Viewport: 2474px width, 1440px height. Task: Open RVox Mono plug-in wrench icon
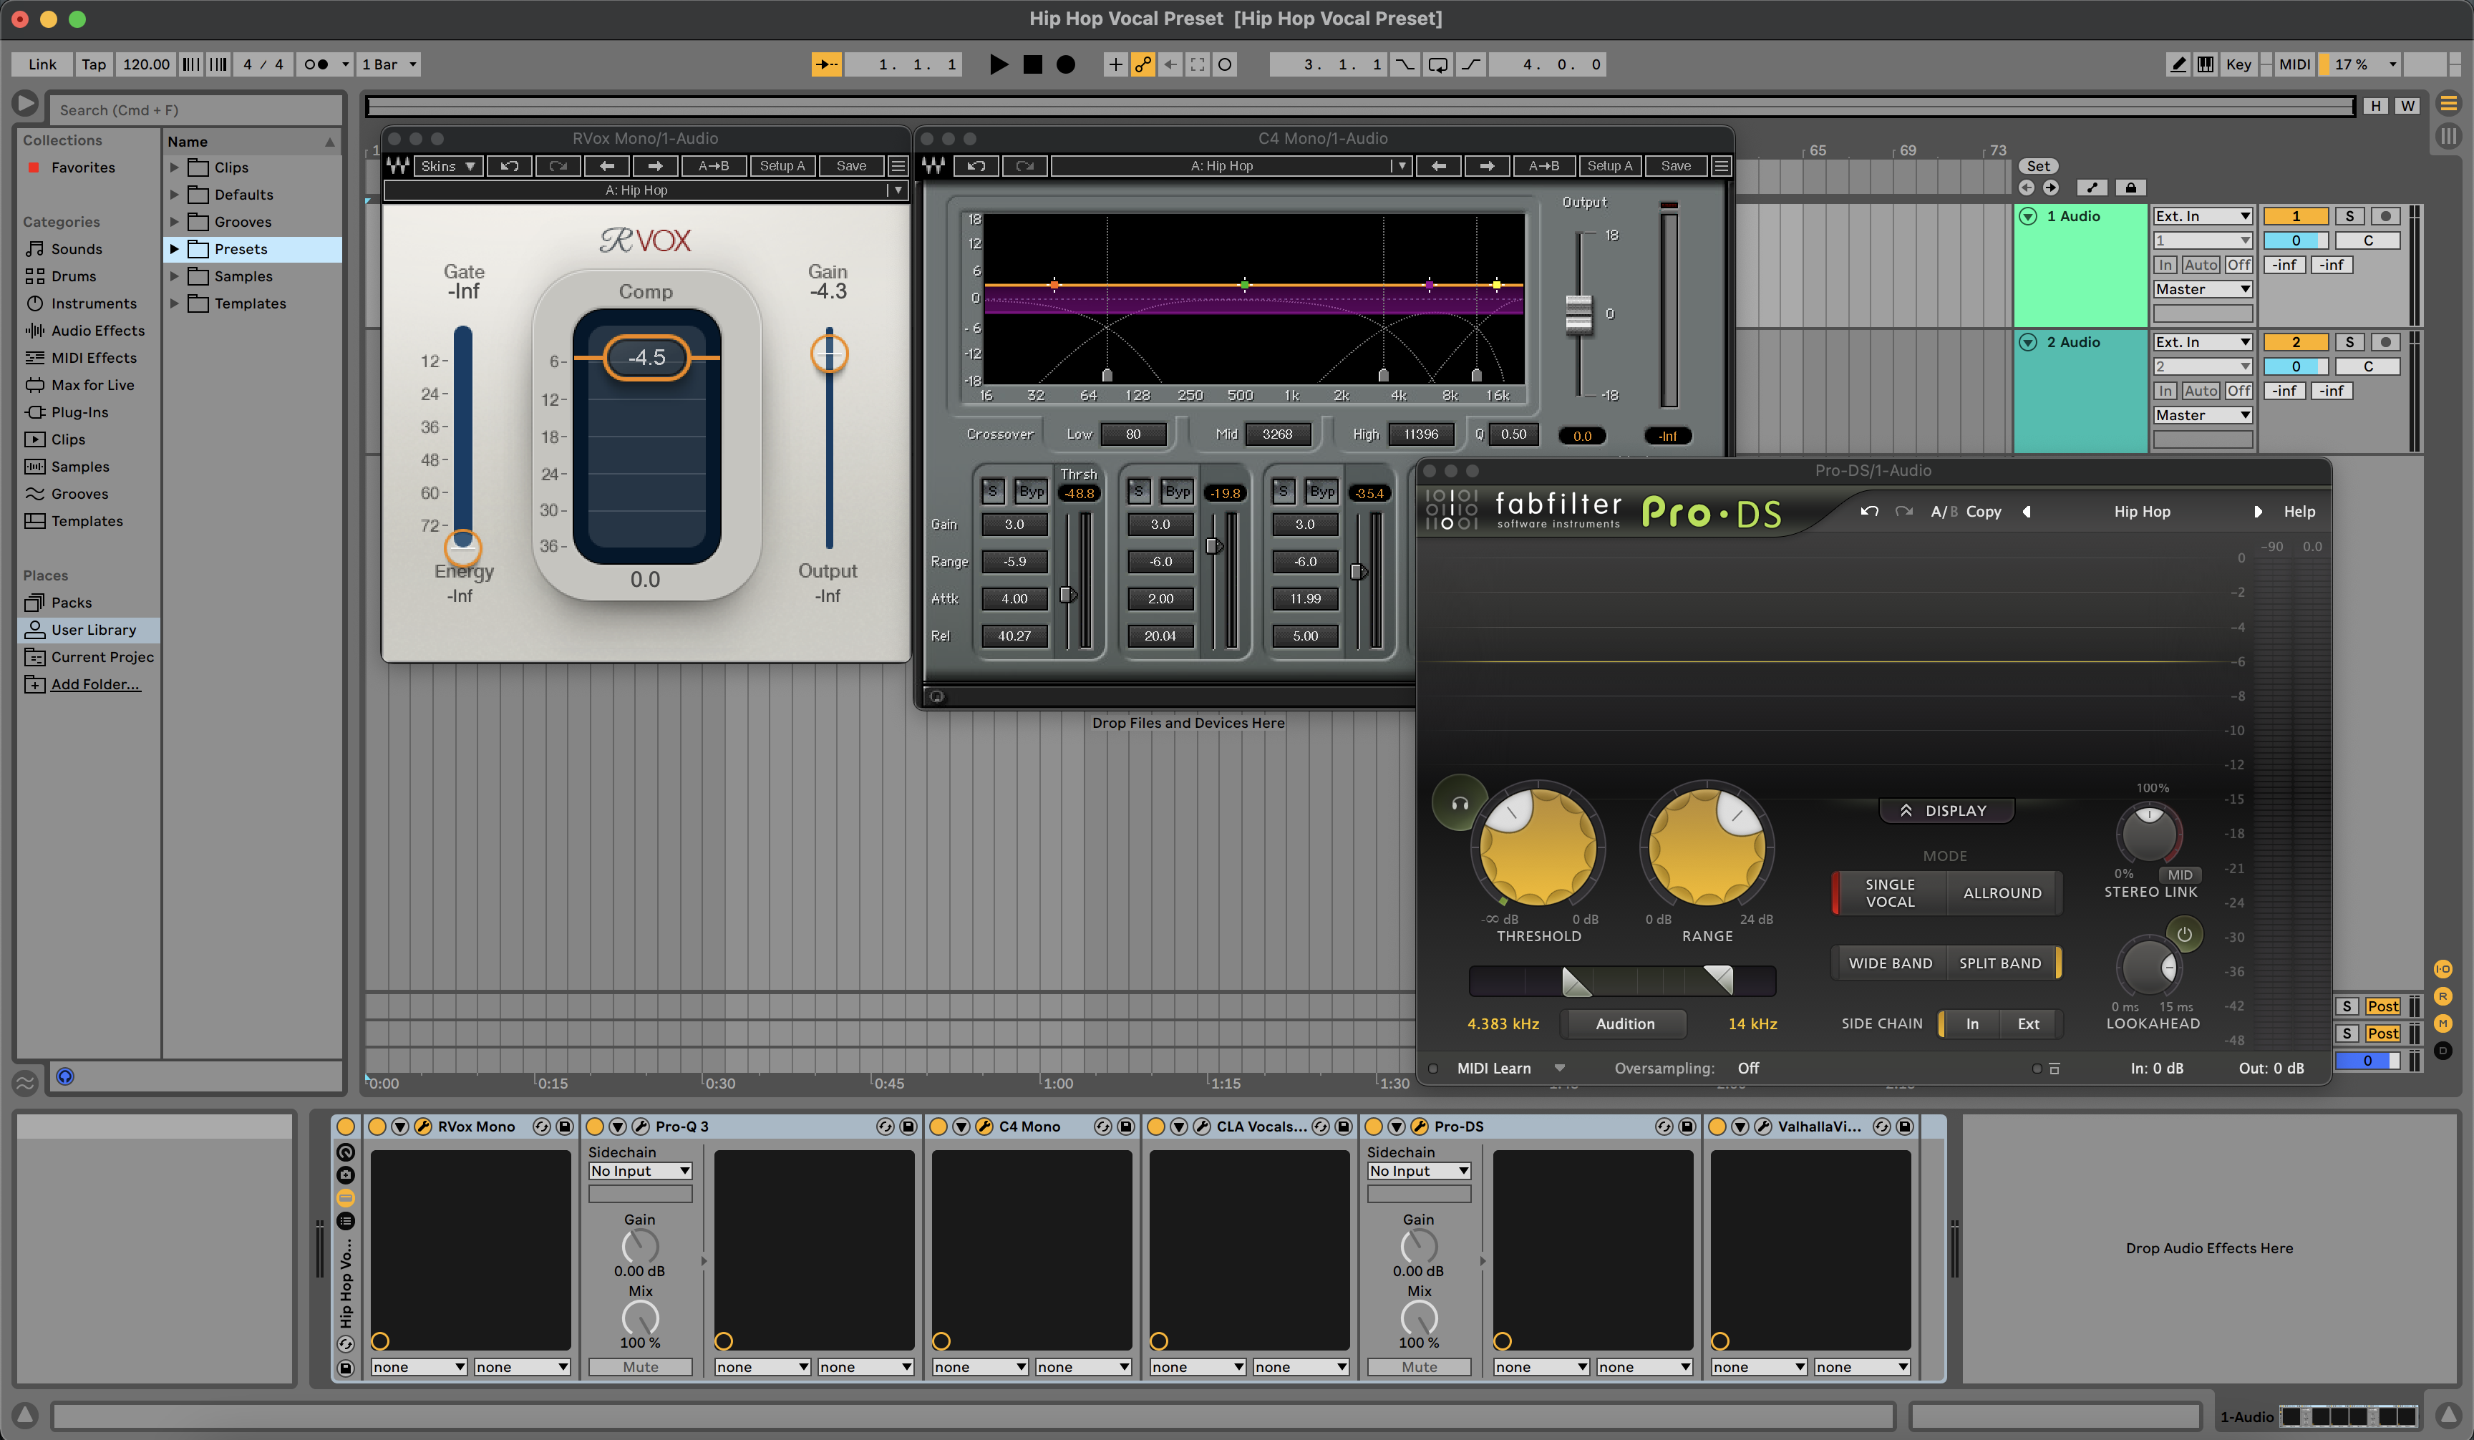point(423,1126)
